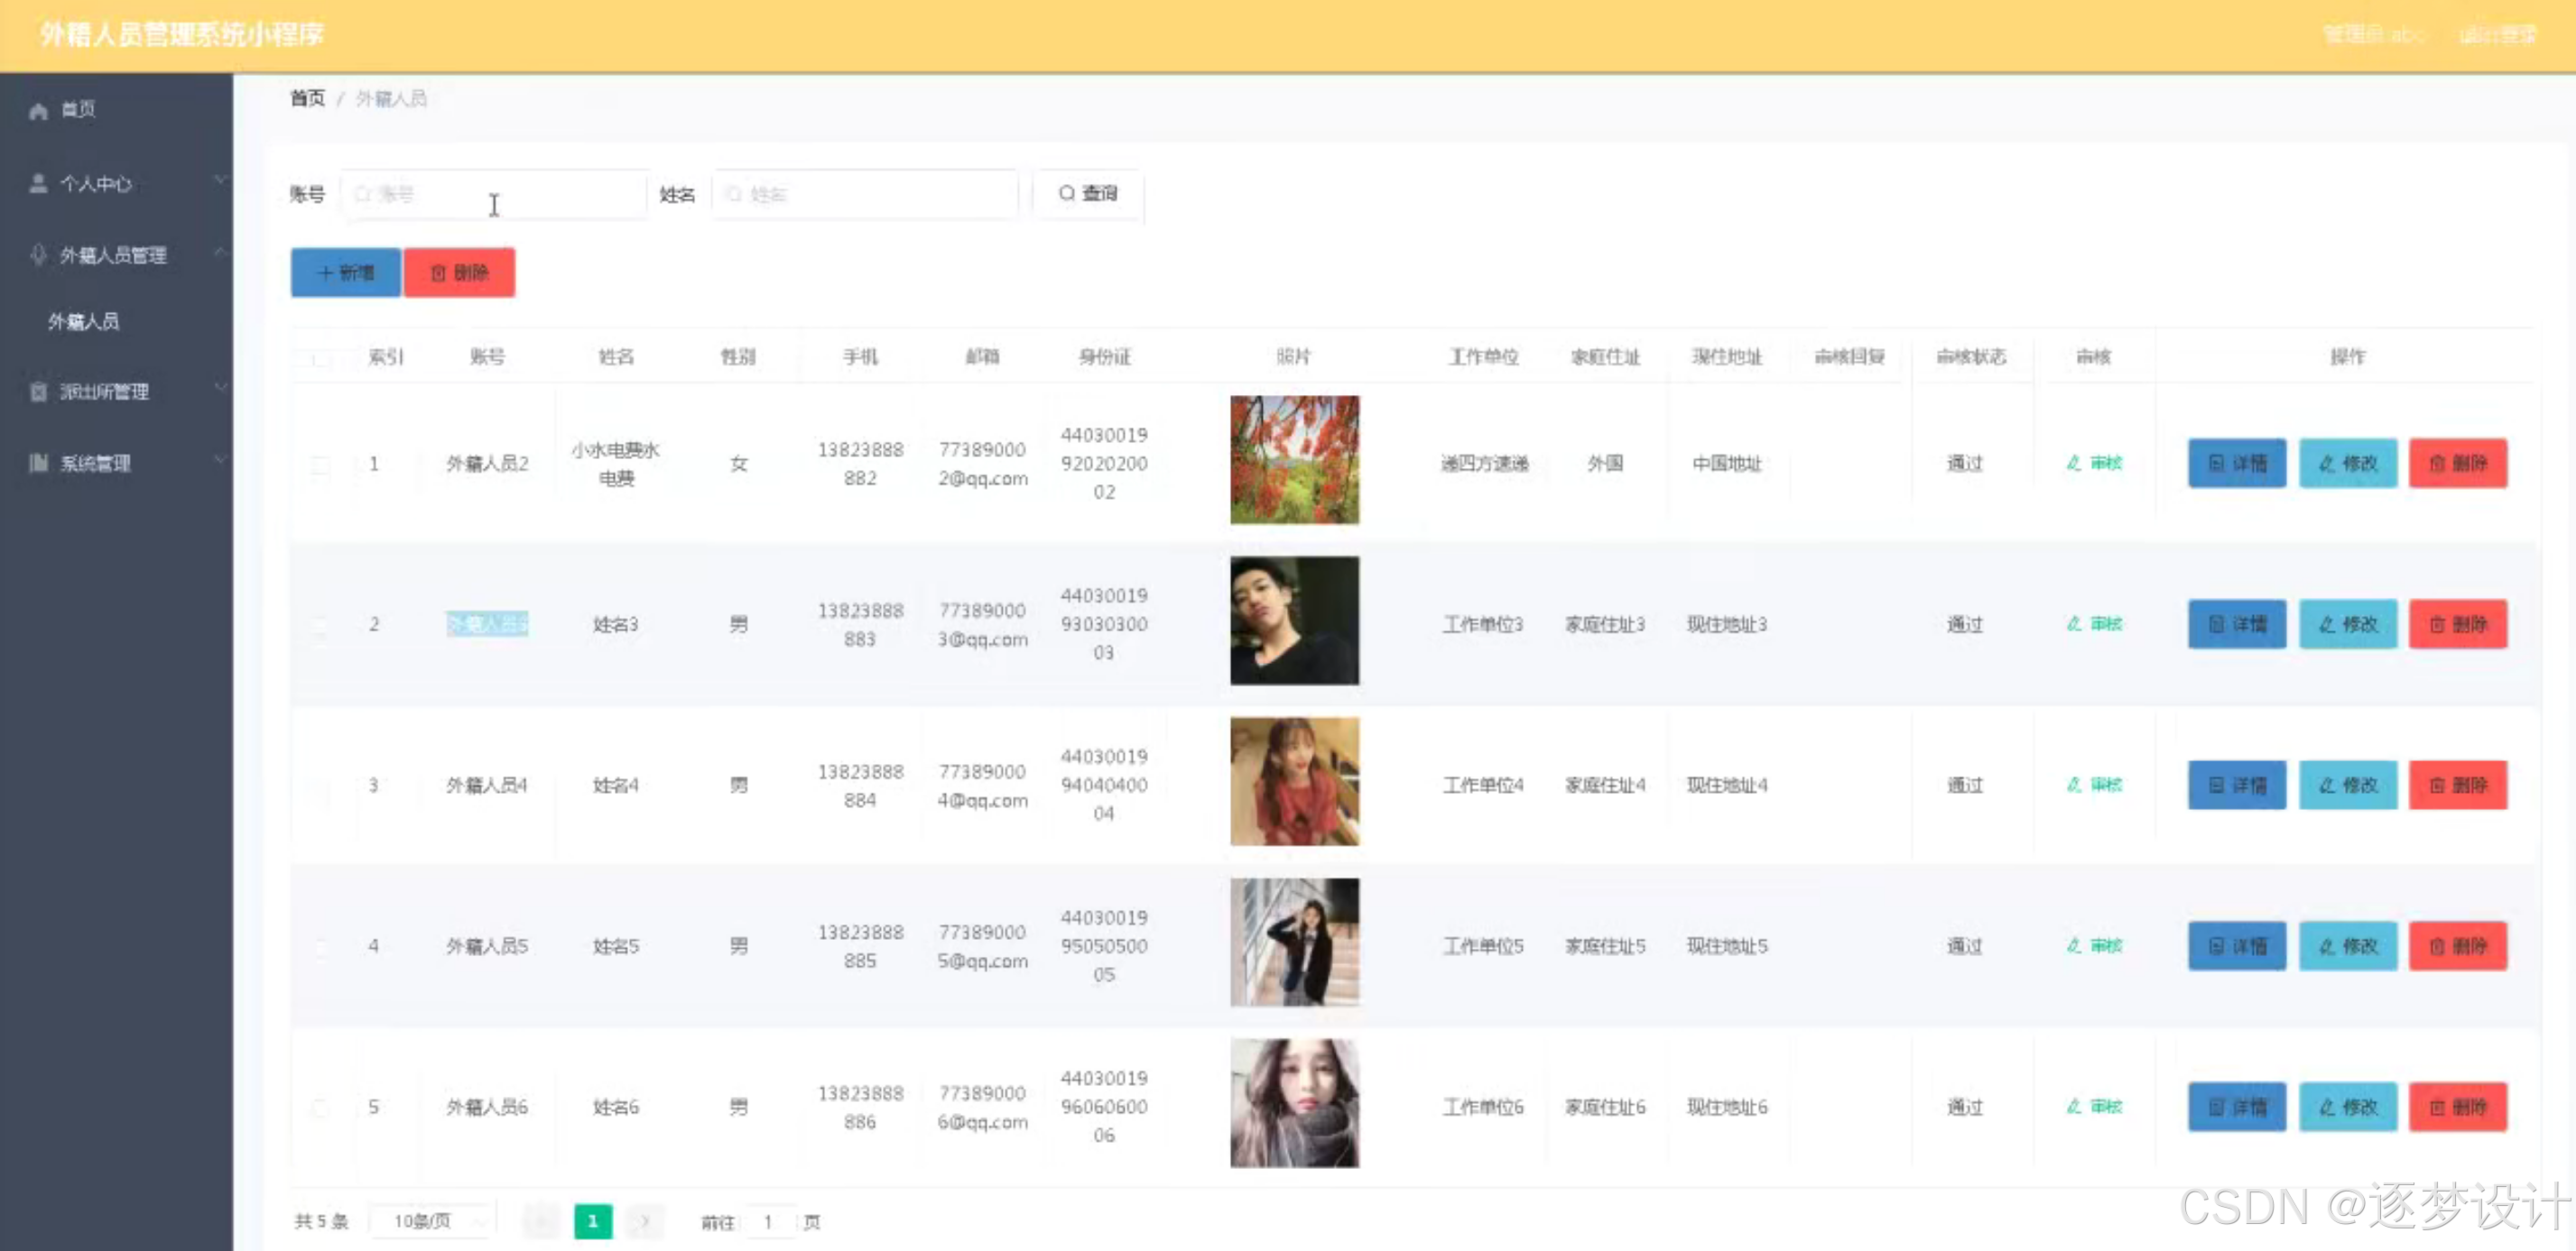Click 首页 in the breadcrumb
Screen dimensions: 2576x1251
click(307, 98)
